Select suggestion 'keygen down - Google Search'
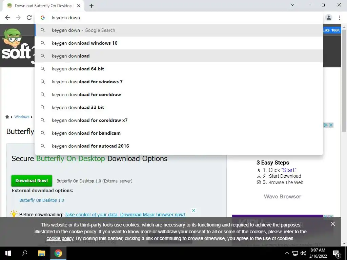This screenshot has width=347, height=260. pos(179,30)
